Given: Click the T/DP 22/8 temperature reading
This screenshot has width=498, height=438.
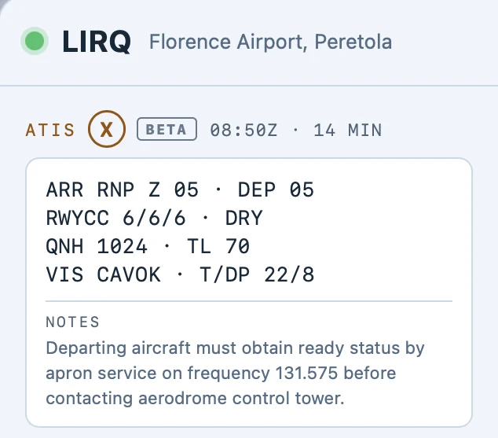Looking at the screenshot, I should pyautogui.click(x=257, y=274).
